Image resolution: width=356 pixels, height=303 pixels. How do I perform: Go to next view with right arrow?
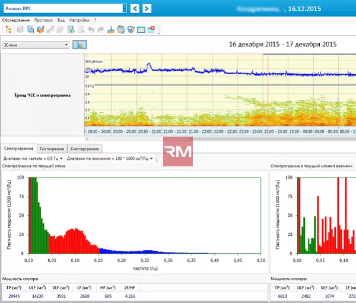(x=147, y=9)
